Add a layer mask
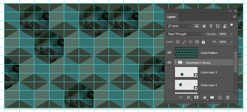 196,97
